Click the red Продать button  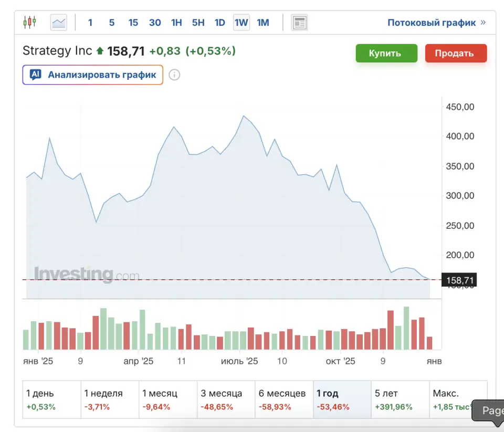pyautogui.click(x=456, y=53)
